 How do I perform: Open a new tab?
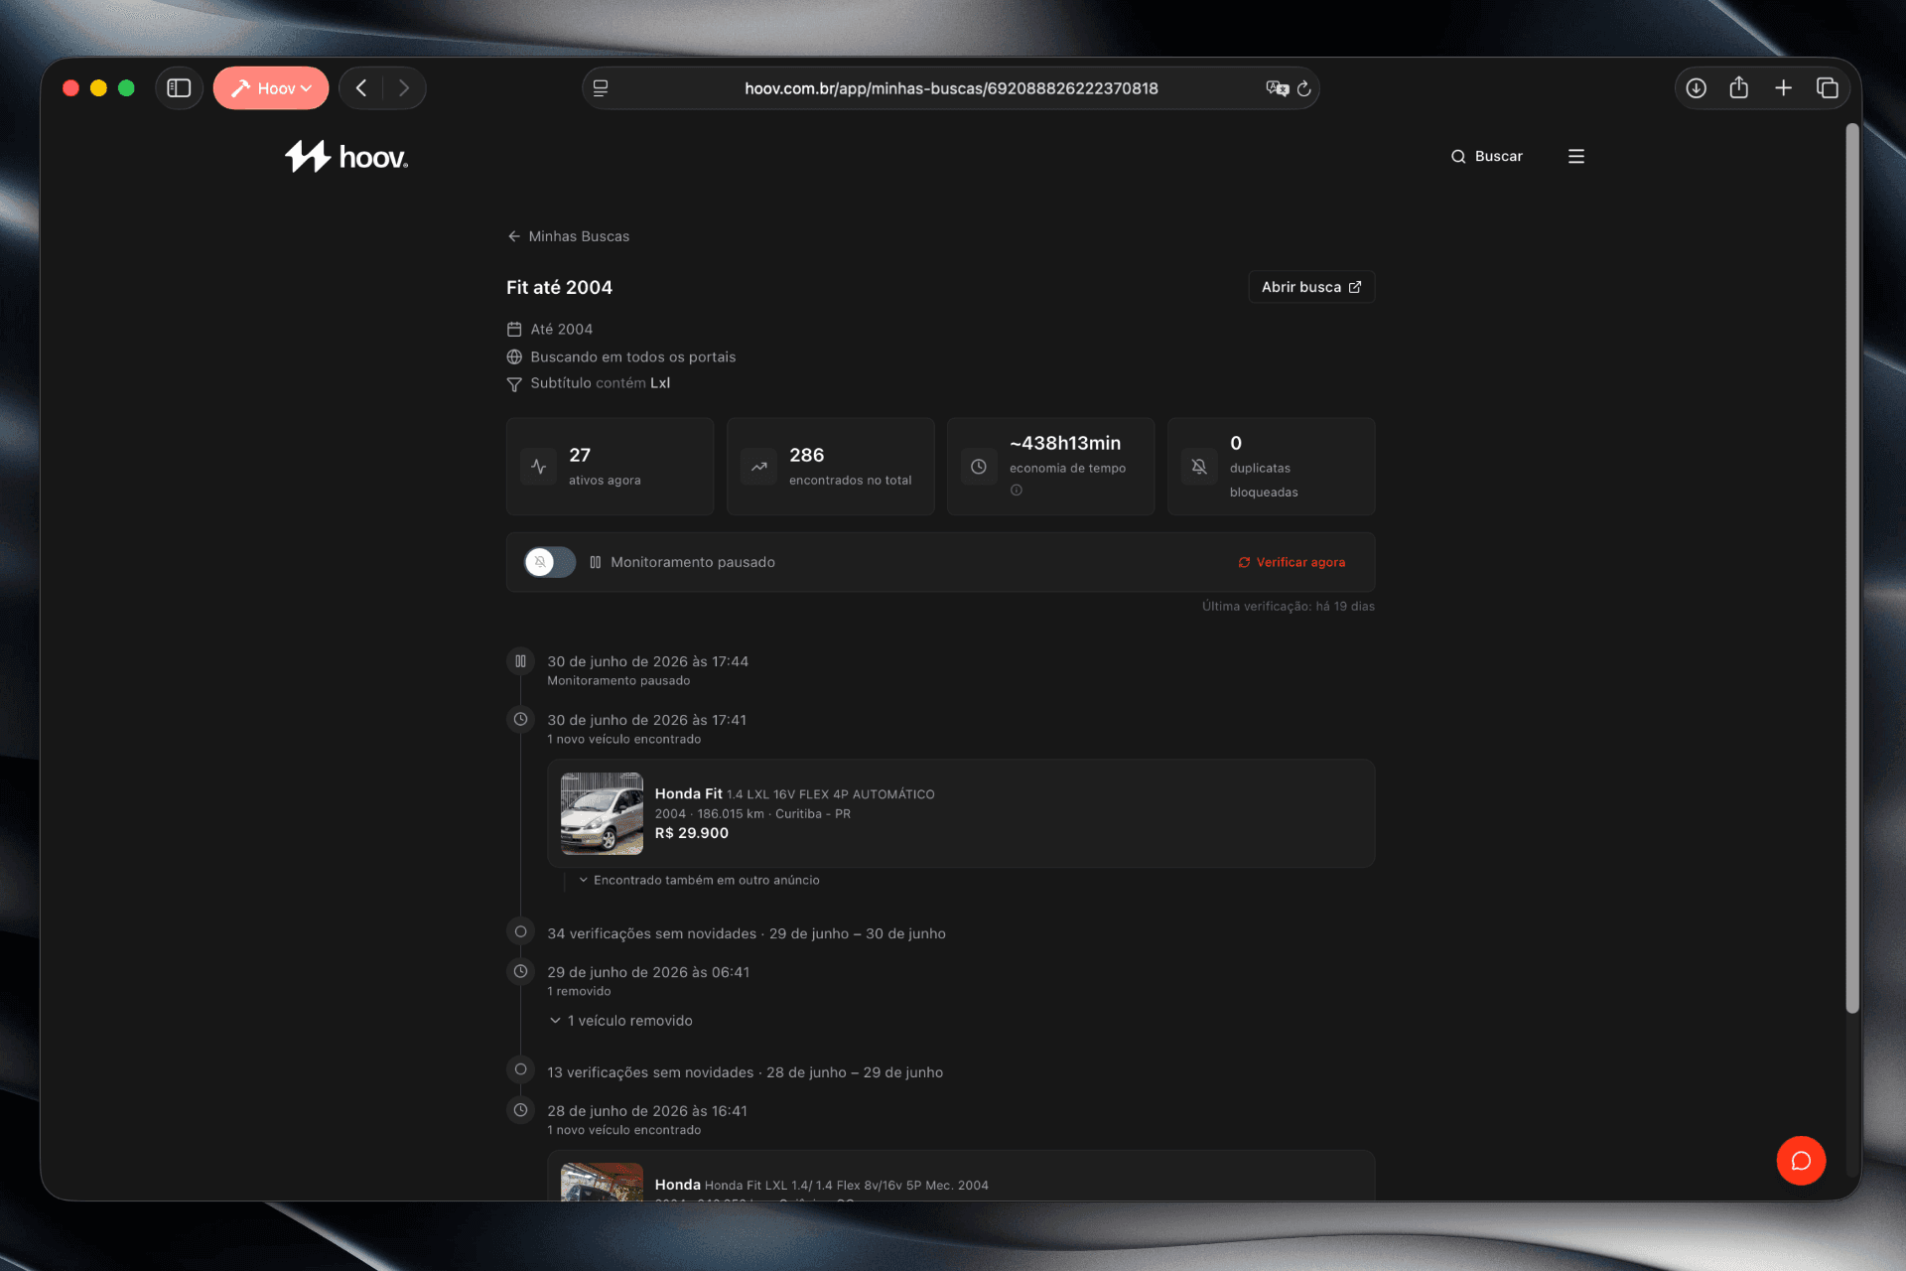tap(1783, 88)
